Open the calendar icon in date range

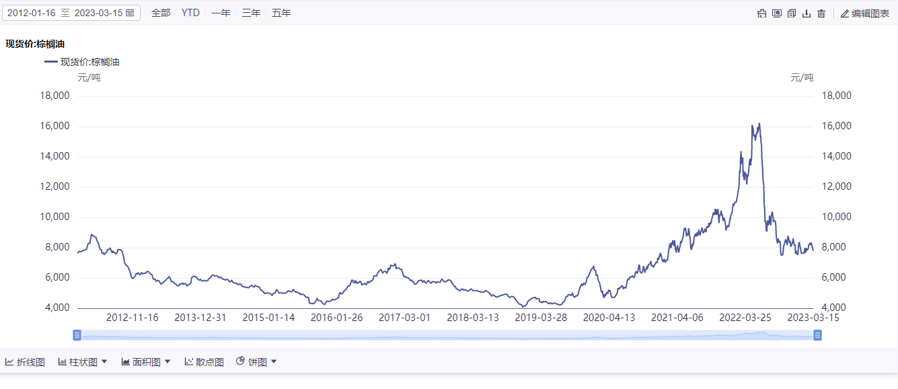(130, 13)
